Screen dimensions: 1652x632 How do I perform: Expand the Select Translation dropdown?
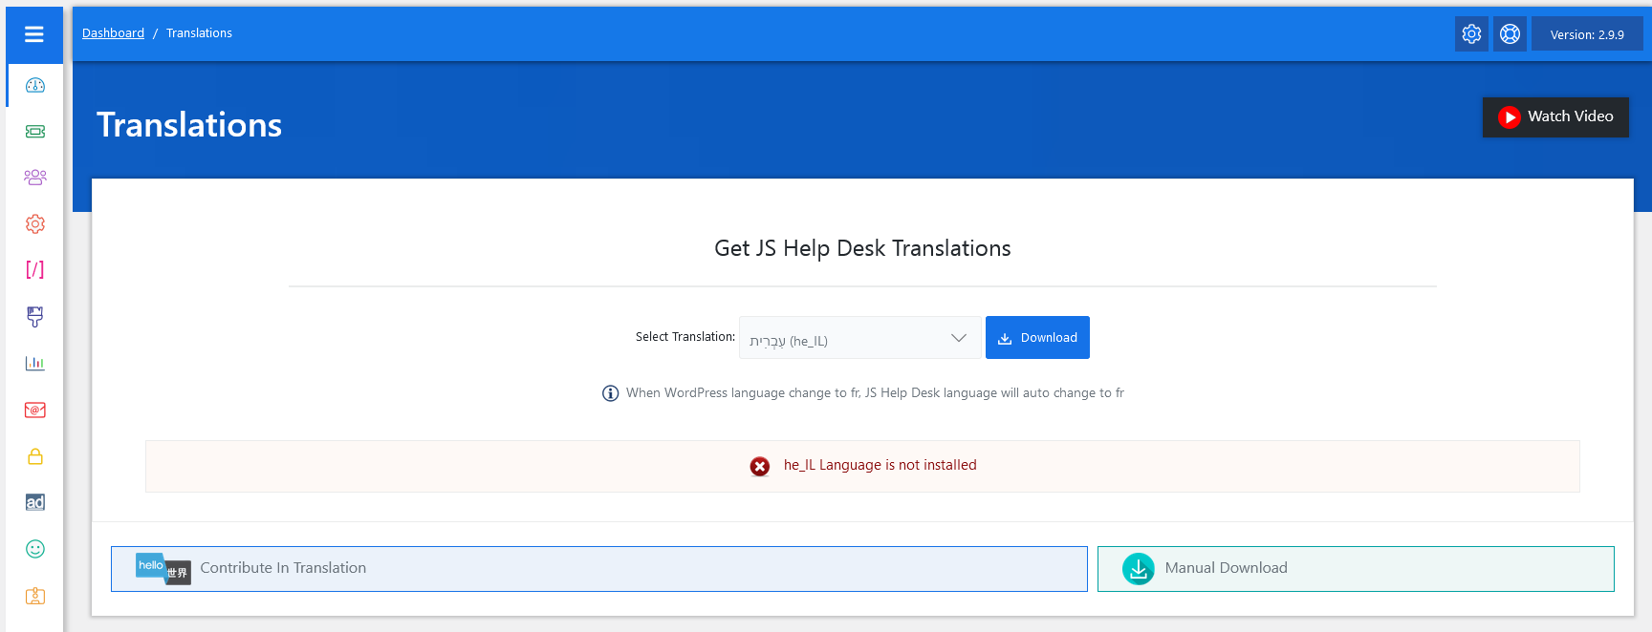click(x=859, y=338)
